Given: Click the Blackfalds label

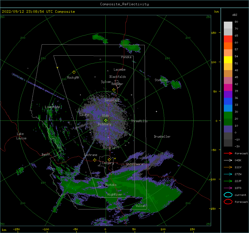Looking at the screenshot, I should (118, 77).
